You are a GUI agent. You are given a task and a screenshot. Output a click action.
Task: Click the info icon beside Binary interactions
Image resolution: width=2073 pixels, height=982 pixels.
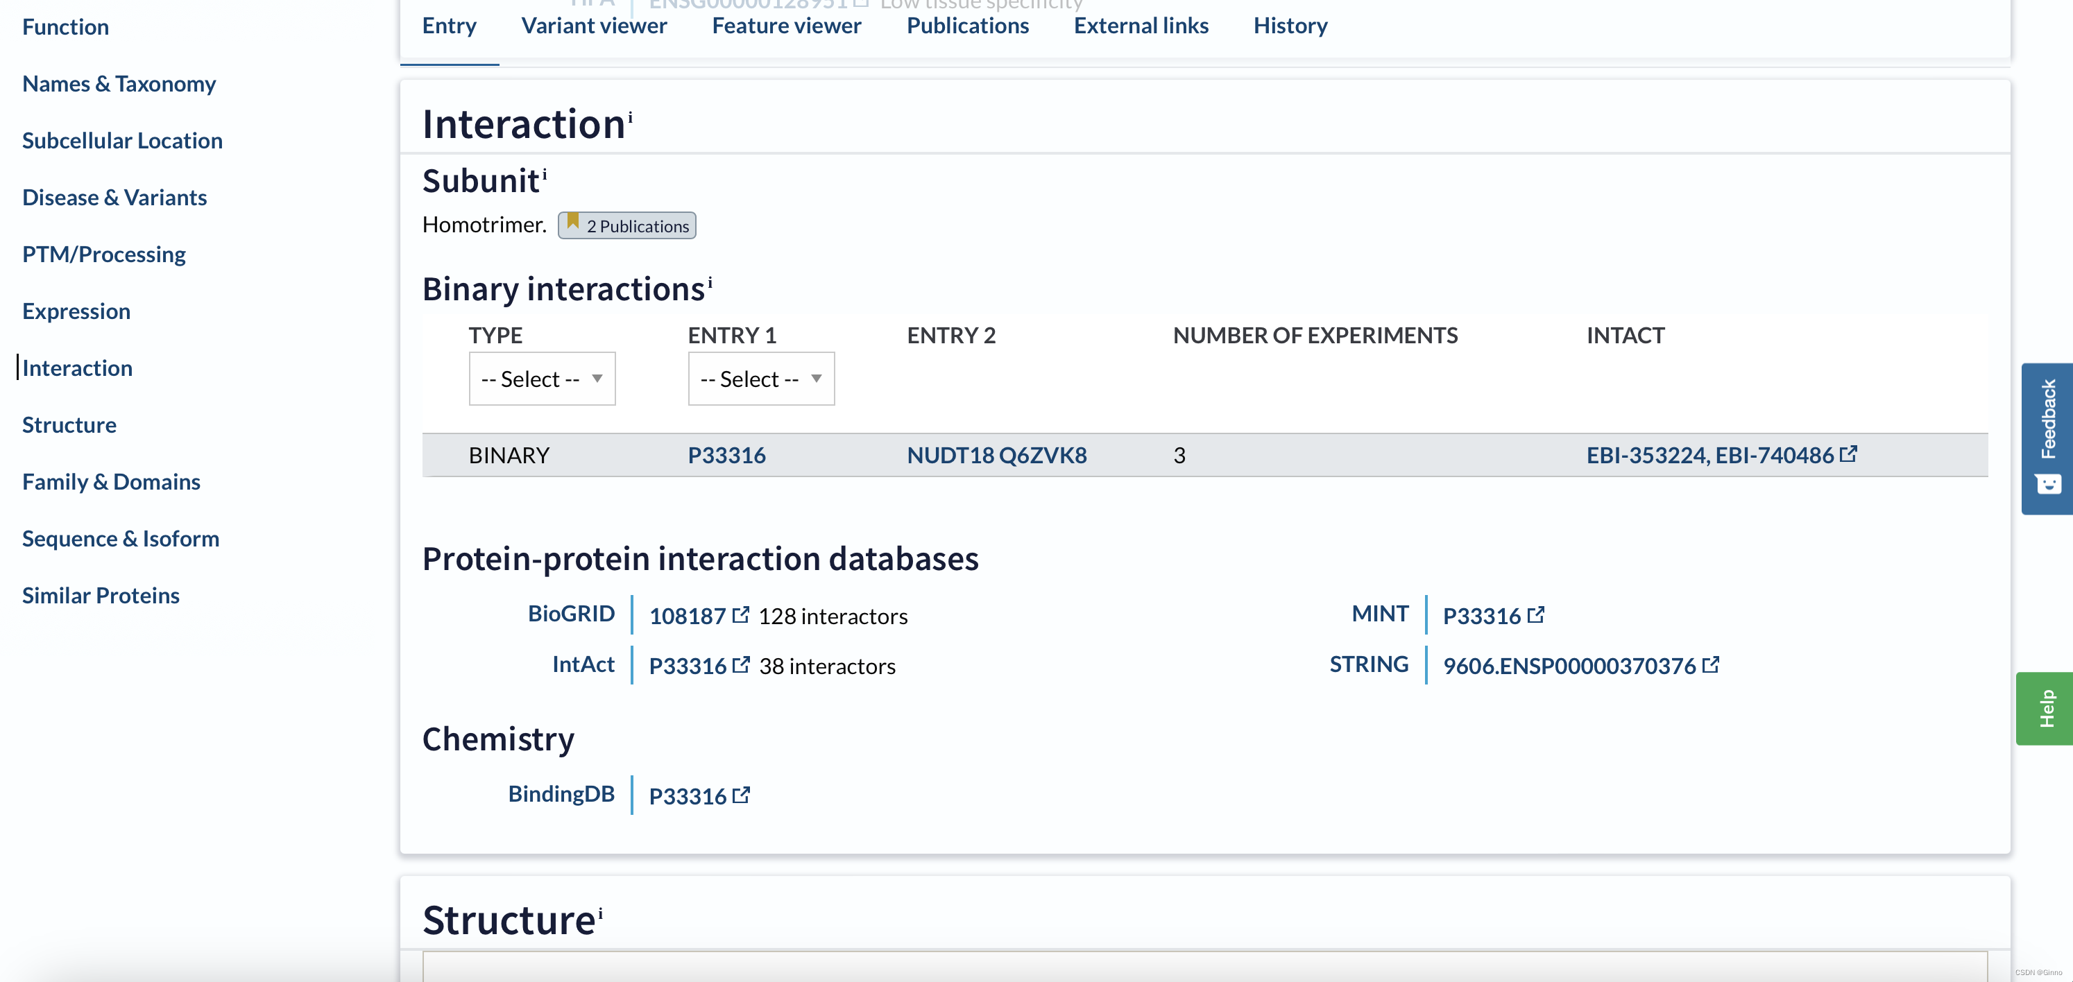point(710,282)
